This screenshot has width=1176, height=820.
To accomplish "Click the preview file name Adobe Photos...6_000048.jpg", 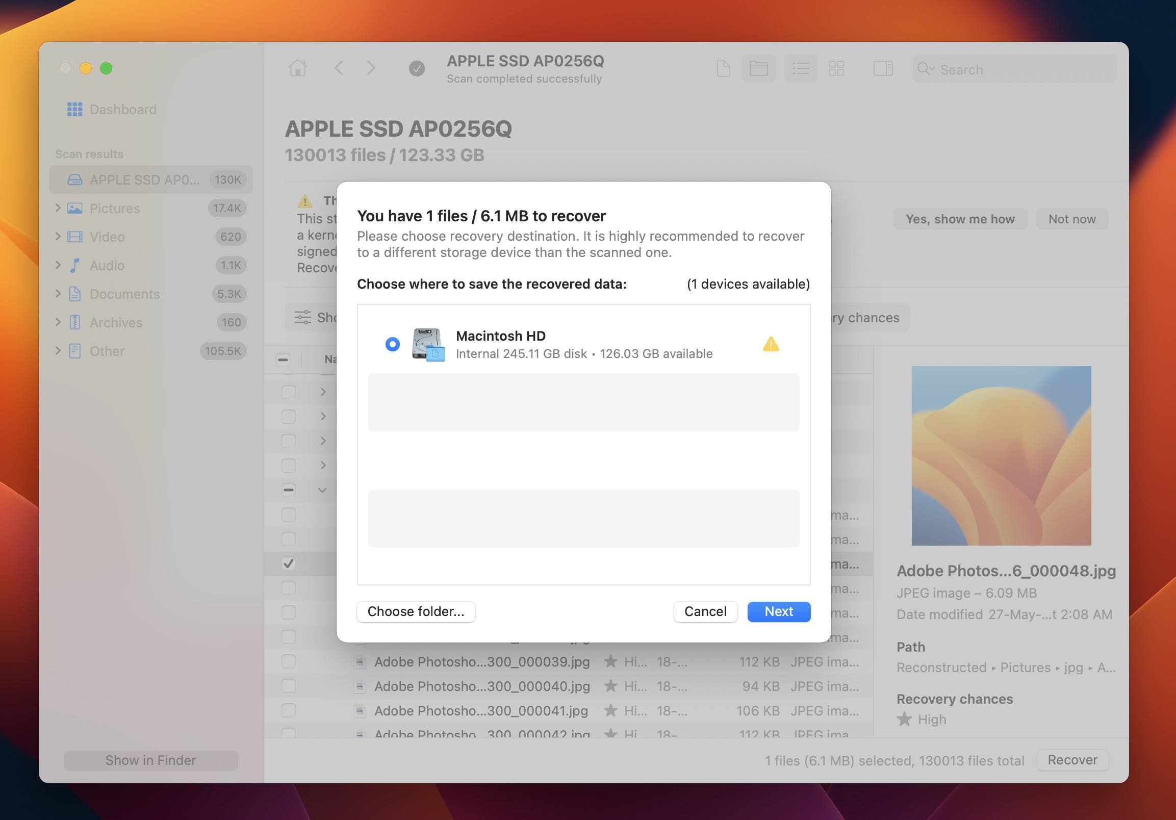I will (1006, 571).
